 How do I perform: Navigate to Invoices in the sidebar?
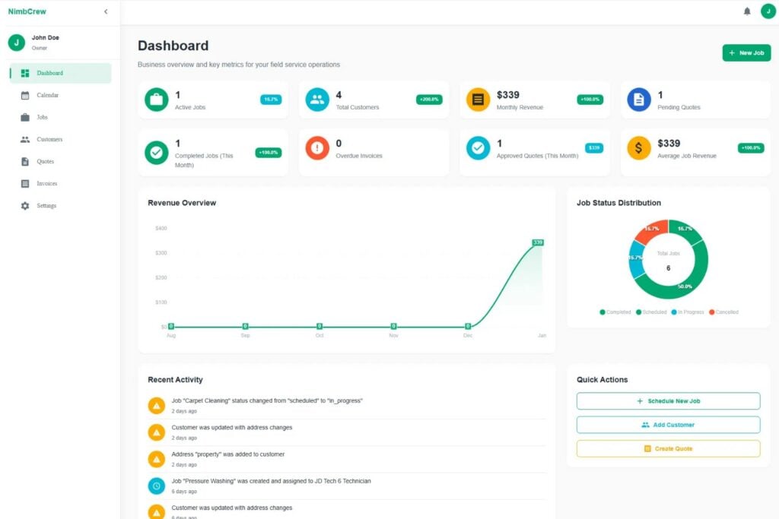tap(60, 184)
